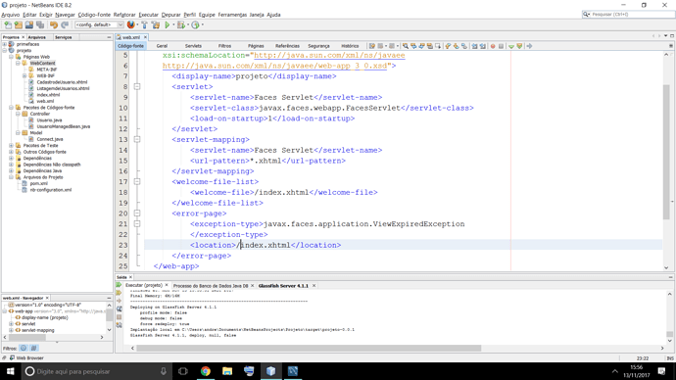676x380 pixels.
Task: Collapse the Páginas Web folder
Action: pos(11,57)
